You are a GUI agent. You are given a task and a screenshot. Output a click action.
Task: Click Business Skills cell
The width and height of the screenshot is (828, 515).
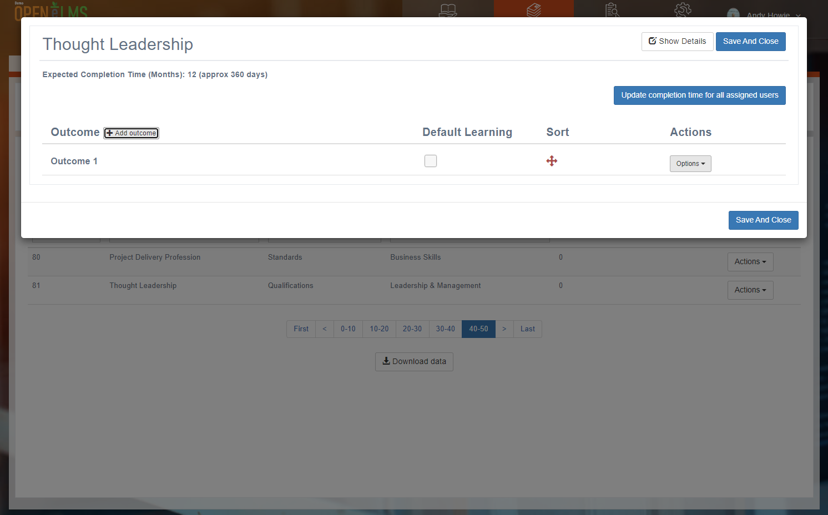(x=416, y=257)
